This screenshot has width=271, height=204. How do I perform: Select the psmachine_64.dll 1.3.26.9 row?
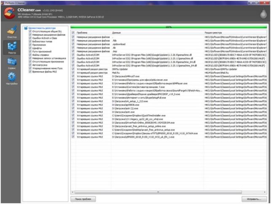click(169, 62)
